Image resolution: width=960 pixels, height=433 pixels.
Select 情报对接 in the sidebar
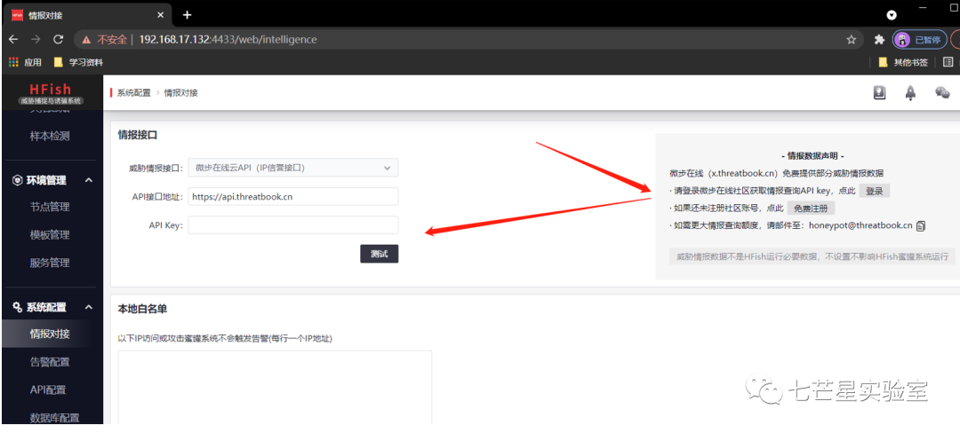click(x=50, y=334)
